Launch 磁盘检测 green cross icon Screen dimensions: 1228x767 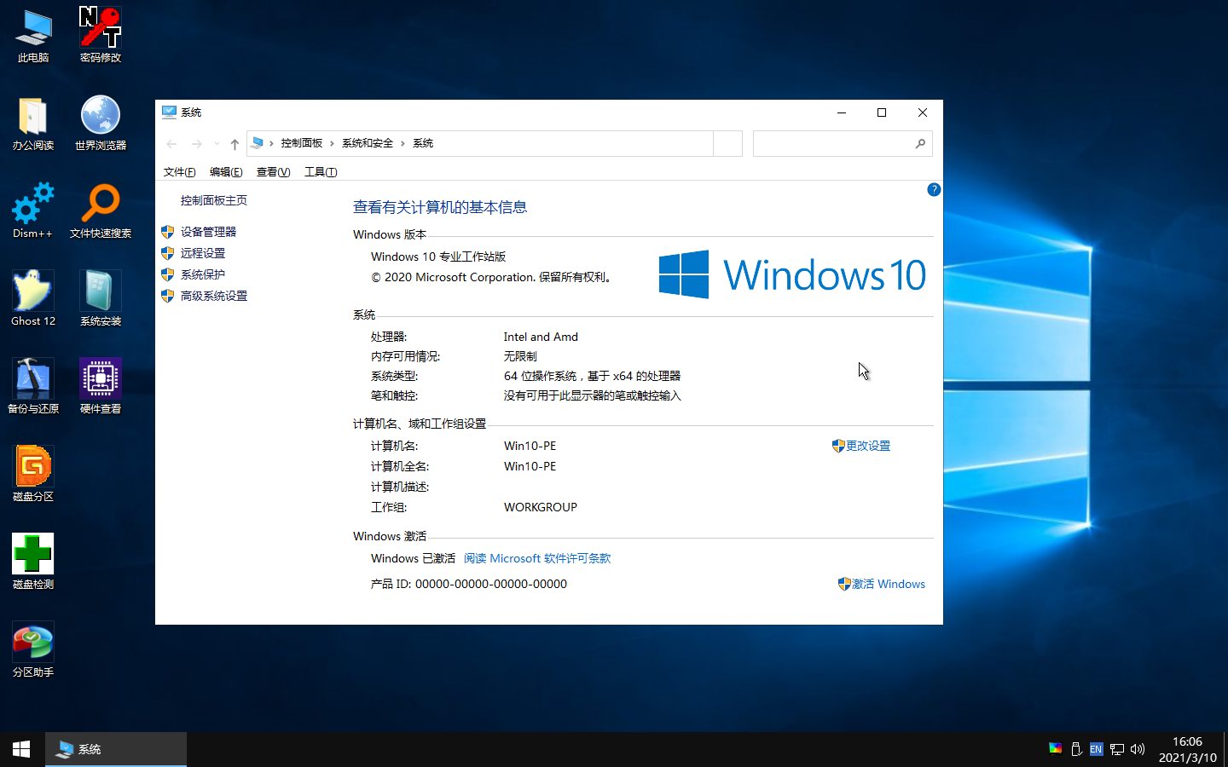(x=33, y=562)
